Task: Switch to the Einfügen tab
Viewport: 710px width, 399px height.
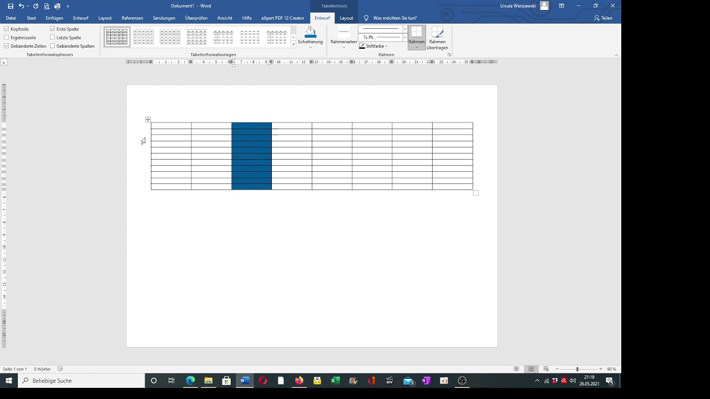Action: pos(54,18)
